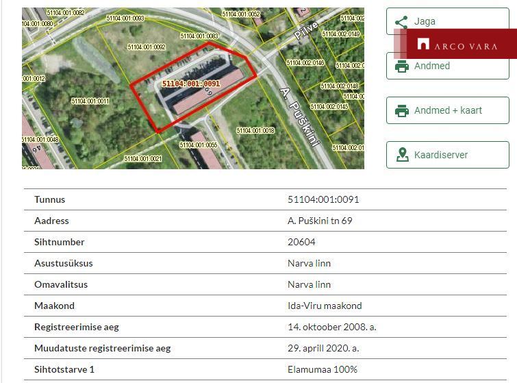Select parcel 51104:001:0055 on the map

[198, 145]
